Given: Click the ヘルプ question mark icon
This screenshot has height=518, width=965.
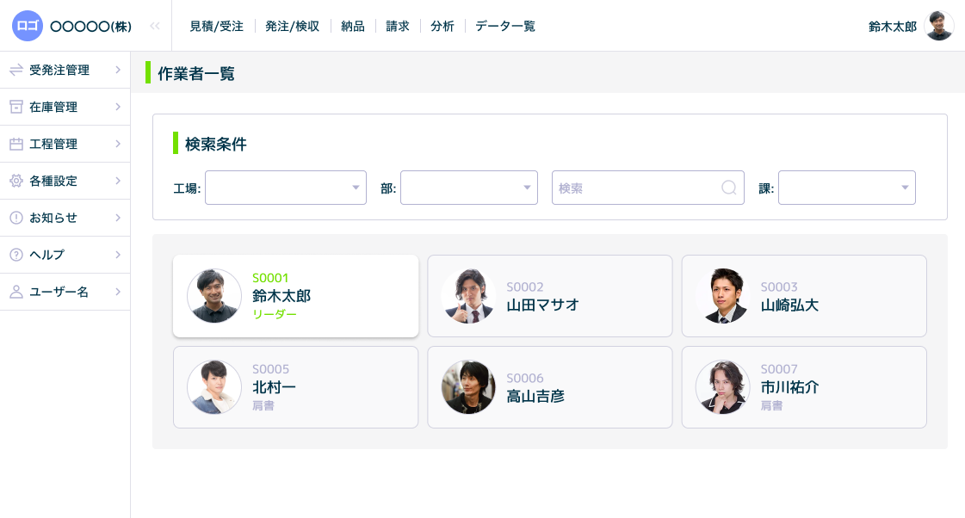Looking at the screenshot, I should pyautogui.click(x=15, y=255).
